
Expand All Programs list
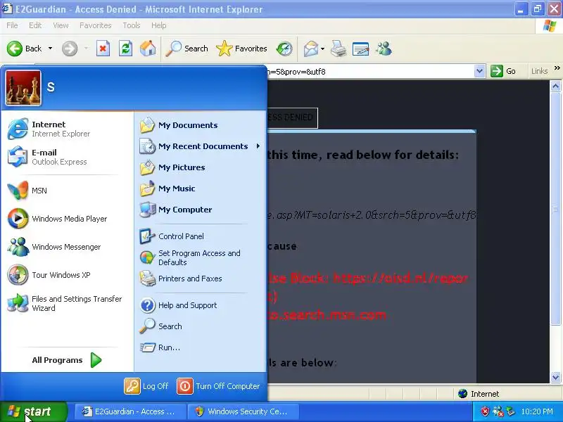click(67, 360)
